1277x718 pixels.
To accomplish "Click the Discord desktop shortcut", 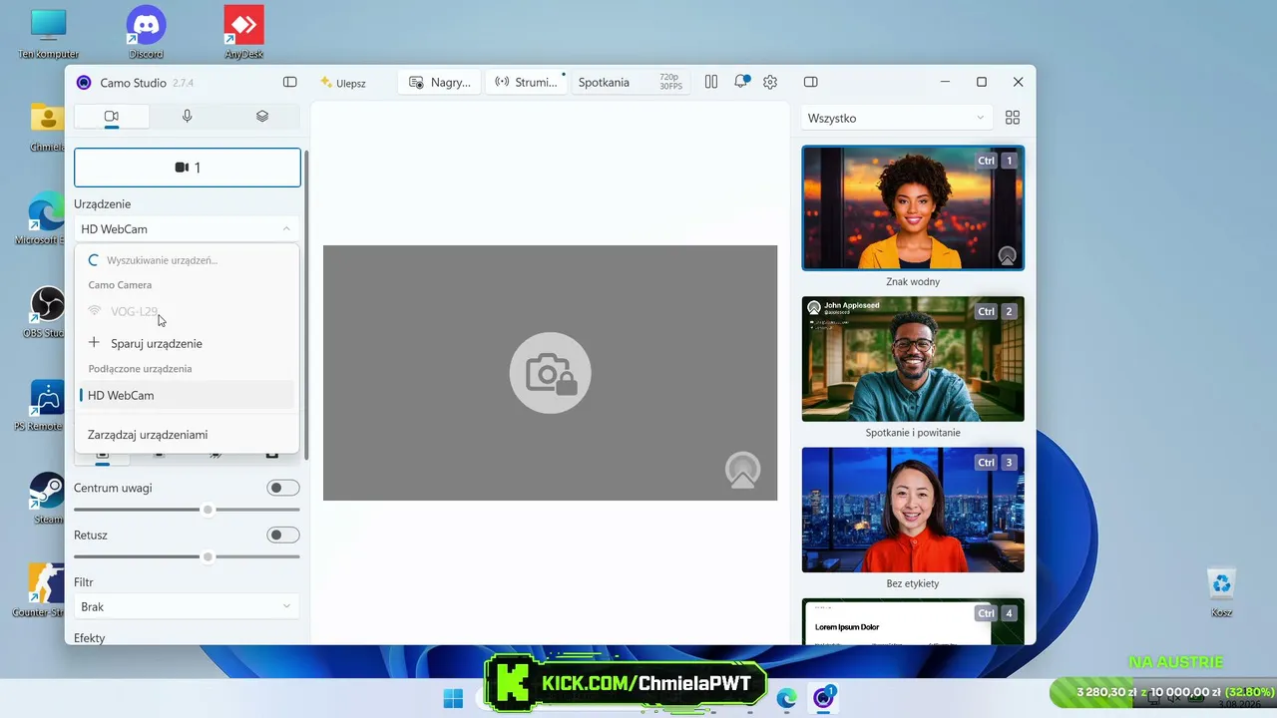I will click(146, 32).
